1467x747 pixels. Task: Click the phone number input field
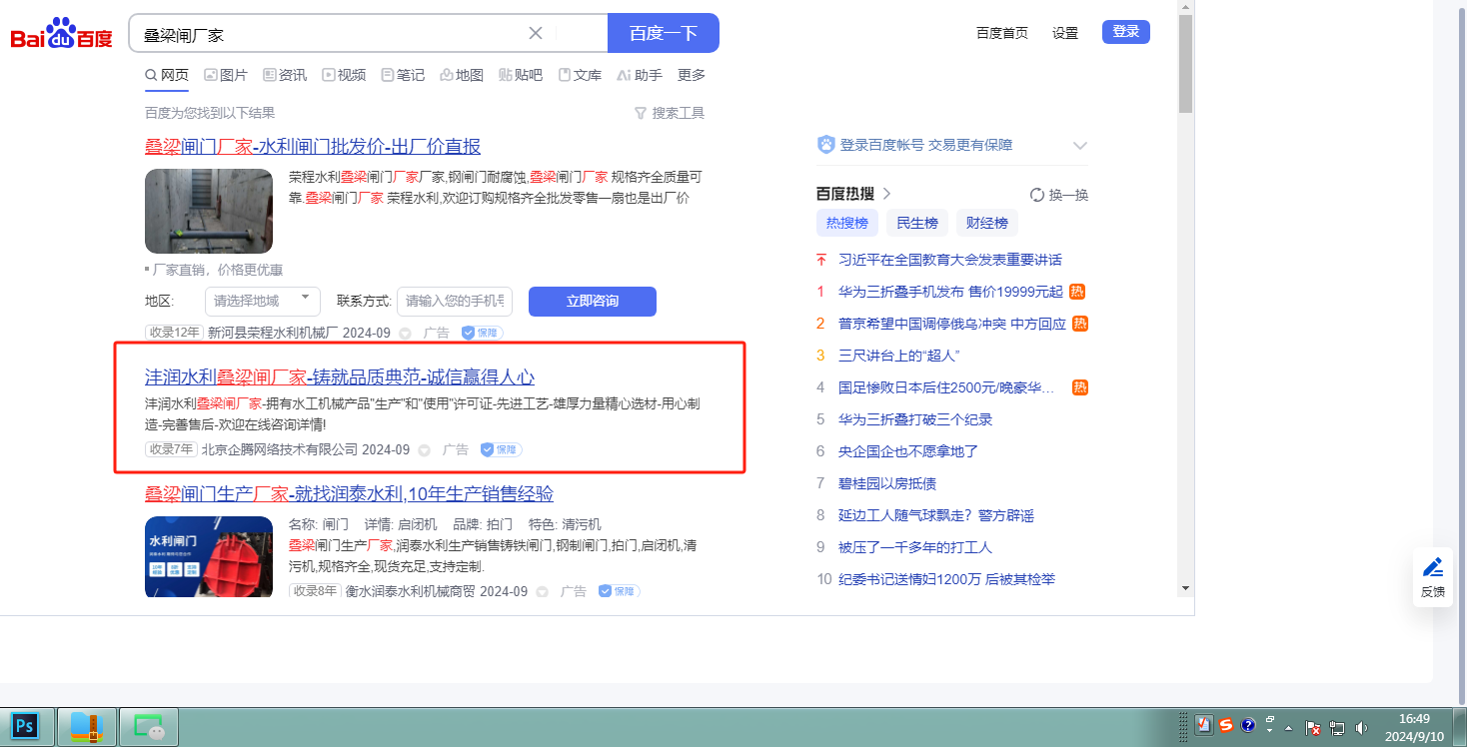pos(455,301)
